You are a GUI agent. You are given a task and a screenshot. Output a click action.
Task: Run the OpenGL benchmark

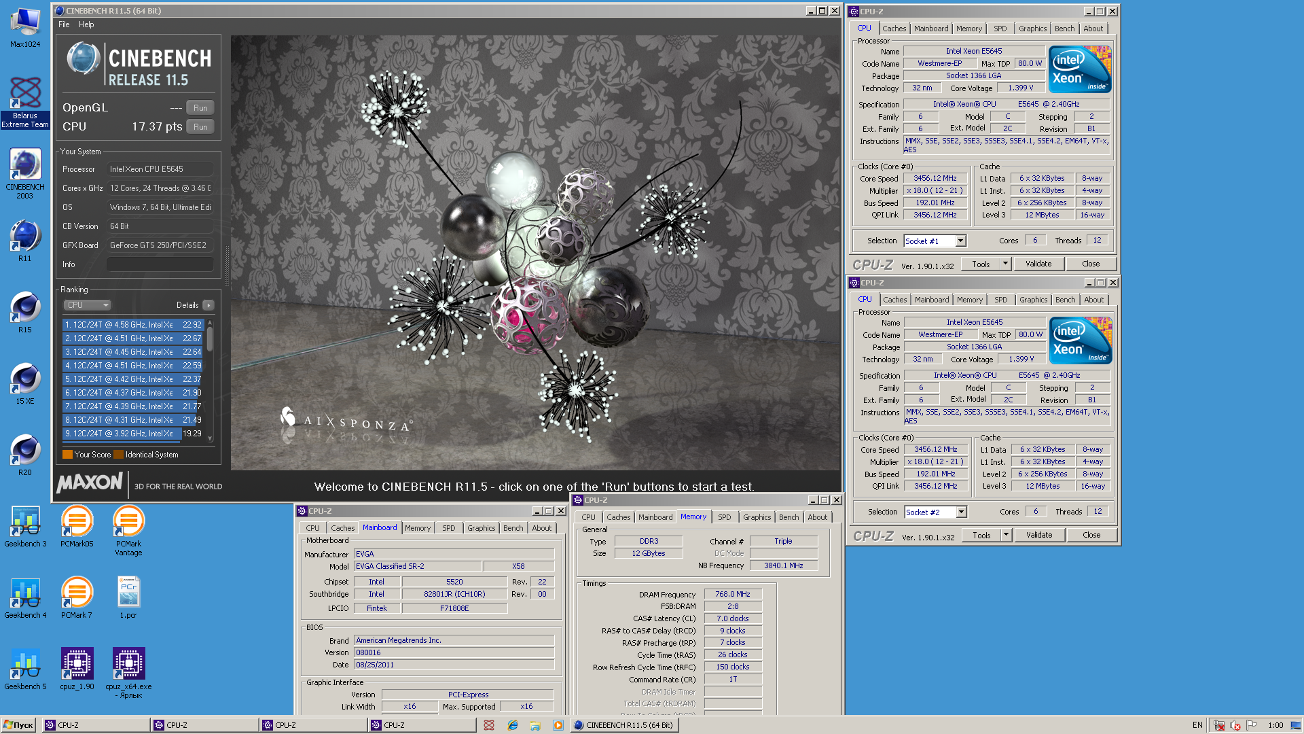(200, 107)
